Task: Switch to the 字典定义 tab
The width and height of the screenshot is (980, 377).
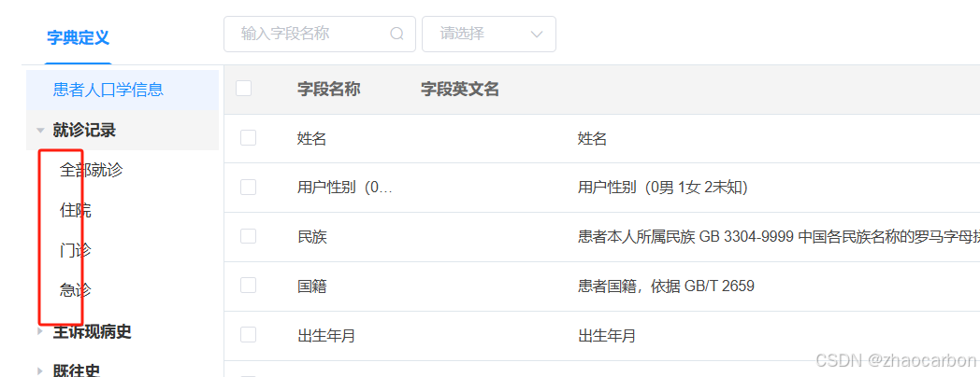Action: tap(79, 37)
